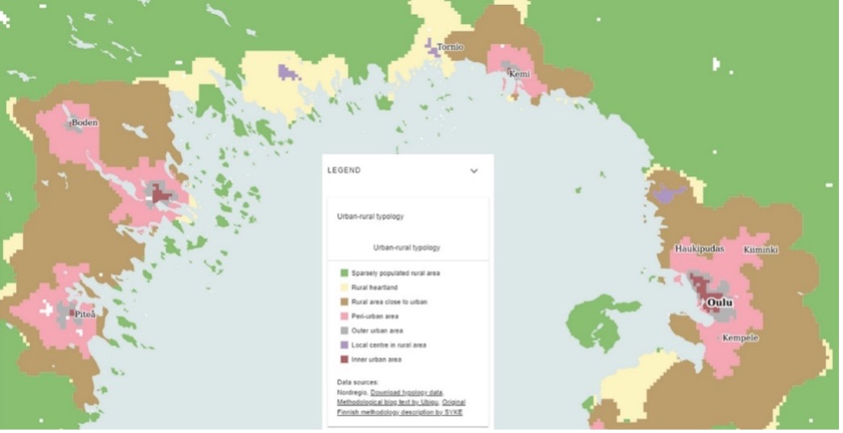Open the Methodological blog text by Ubigu link
Image resolution: width=843 pixels, height=433 pixels.
[x=388, y=402]
